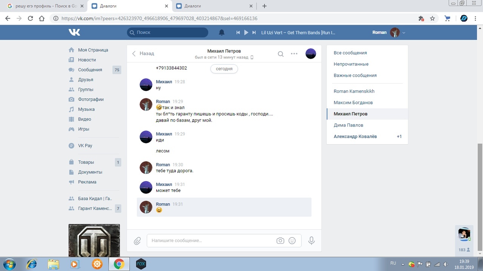Click the attach file paperclip icon
Viewport: 483px width, 271px height.
coord(137,241)
